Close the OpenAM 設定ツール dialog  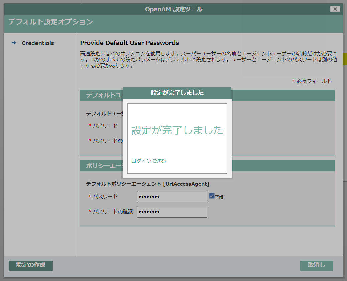click(x=335, y=9)
